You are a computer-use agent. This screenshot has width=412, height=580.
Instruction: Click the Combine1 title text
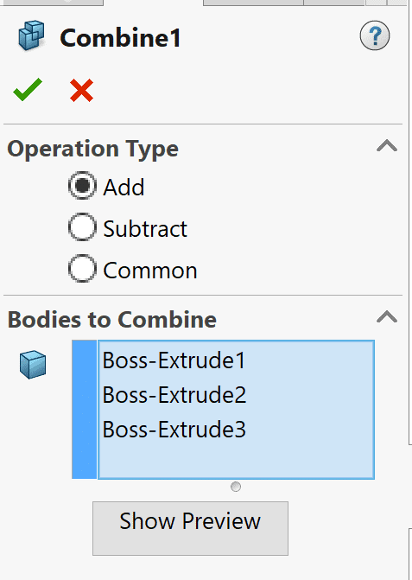pyautogui.click(x=120, y=38)
